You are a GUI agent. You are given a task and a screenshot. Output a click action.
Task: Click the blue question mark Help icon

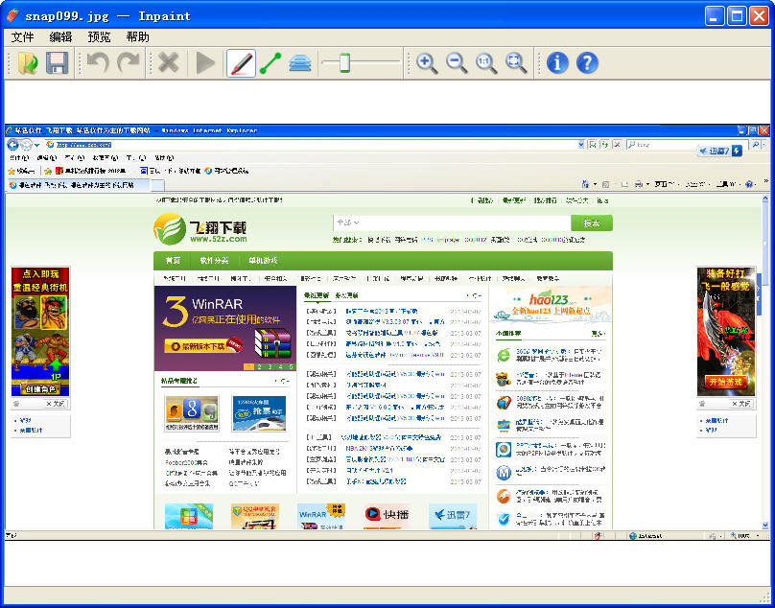(x=587, y=63)
